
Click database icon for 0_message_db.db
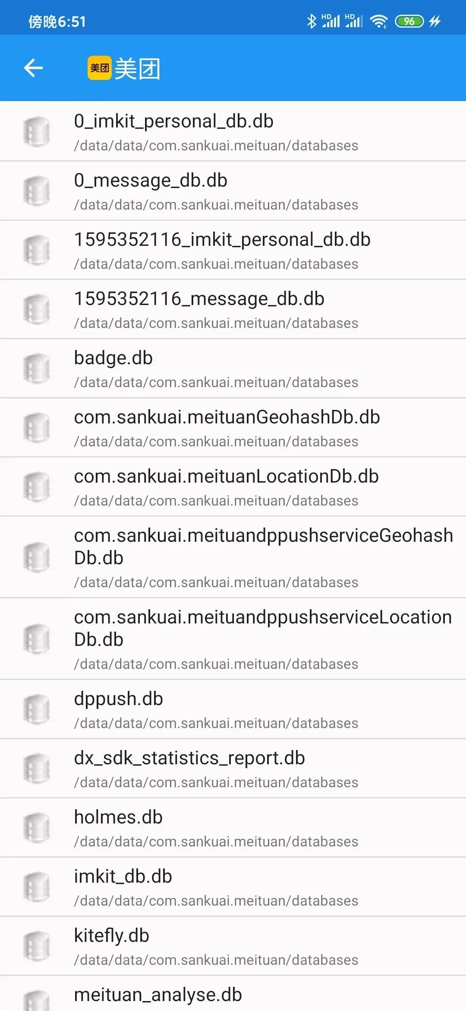click(37, 191)
